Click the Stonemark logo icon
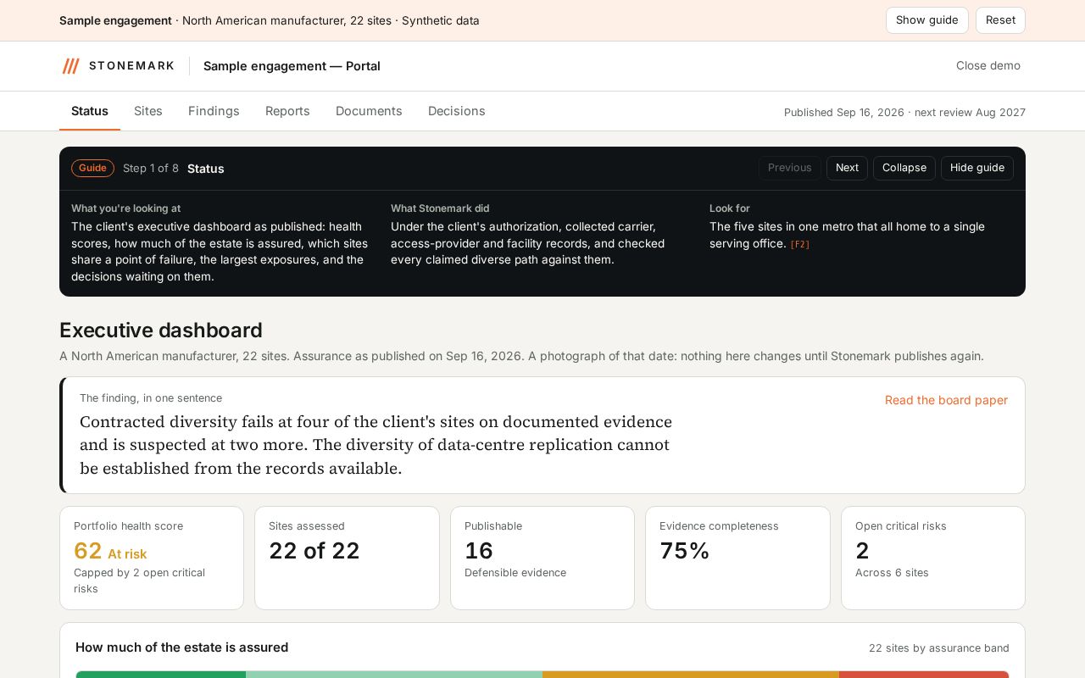 click(71, 66)
